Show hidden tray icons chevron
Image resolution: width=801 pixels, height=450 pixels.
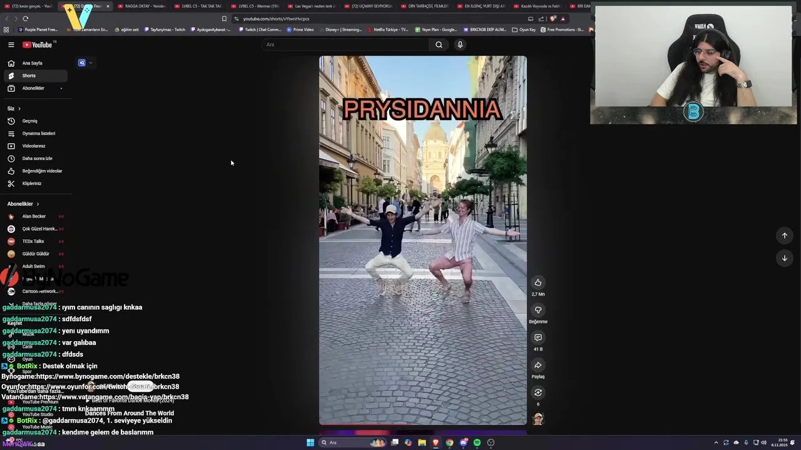(716, 442)
